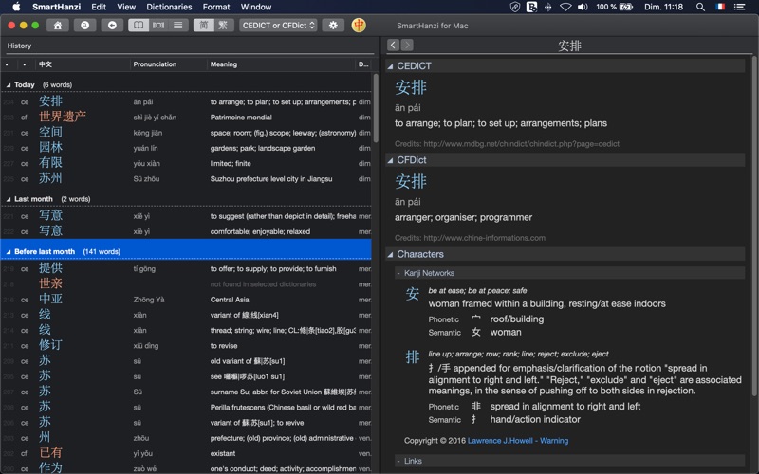Open the Warning link
Viewport: 759px width, 474px height.
click(554, 441)
